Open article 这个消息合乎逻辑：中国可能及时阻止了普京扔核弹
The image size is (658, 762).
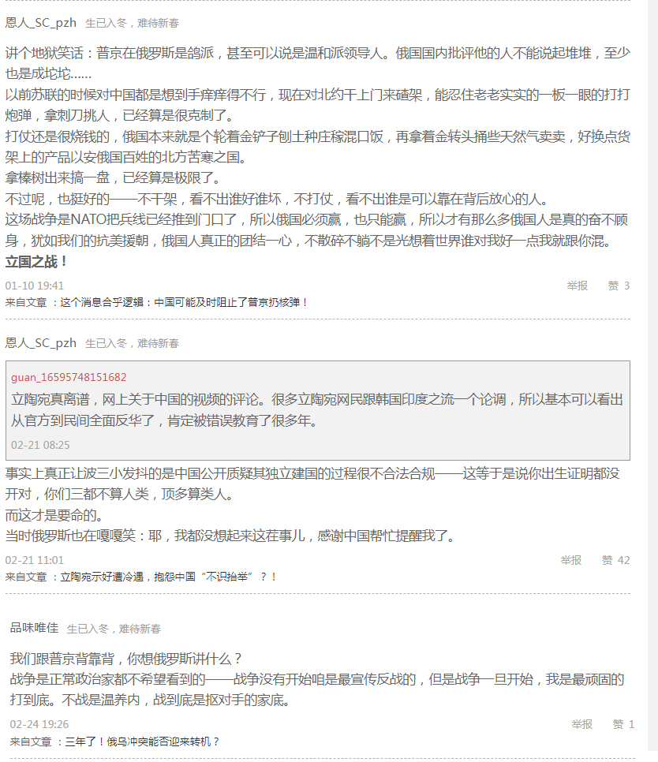183,302
